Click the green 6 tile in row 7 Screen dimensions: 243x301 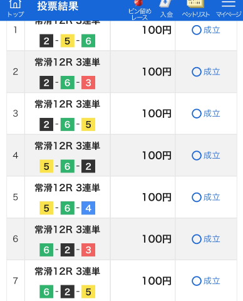pyautogui.click(x=46, y=292)
